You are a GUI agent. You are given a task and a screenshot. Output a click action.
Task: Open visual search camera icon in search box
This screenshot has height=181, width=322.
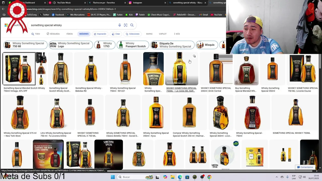126,25
